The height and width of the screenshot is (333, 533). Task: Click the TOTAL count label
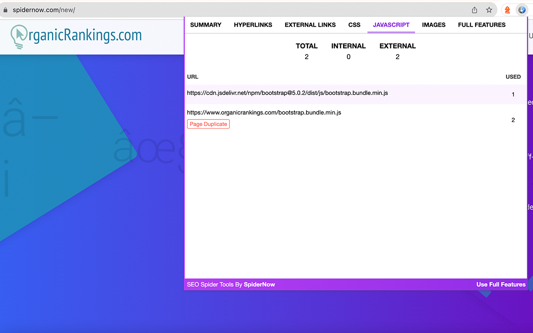click(306, 46)
